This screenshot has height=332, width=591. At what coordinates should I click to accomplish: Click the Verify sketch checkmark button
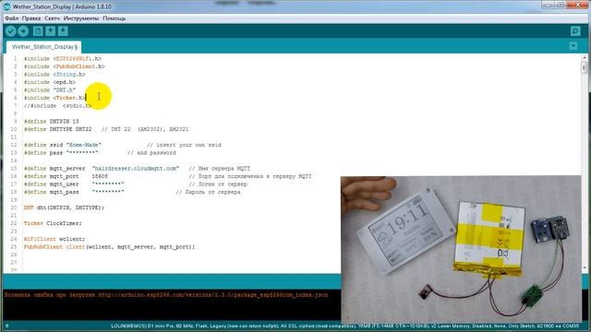[x=10, y=30]
